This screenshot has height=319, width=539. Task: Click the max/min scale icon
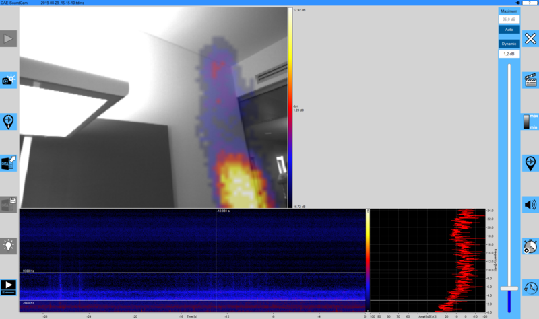tap(530, 122)
